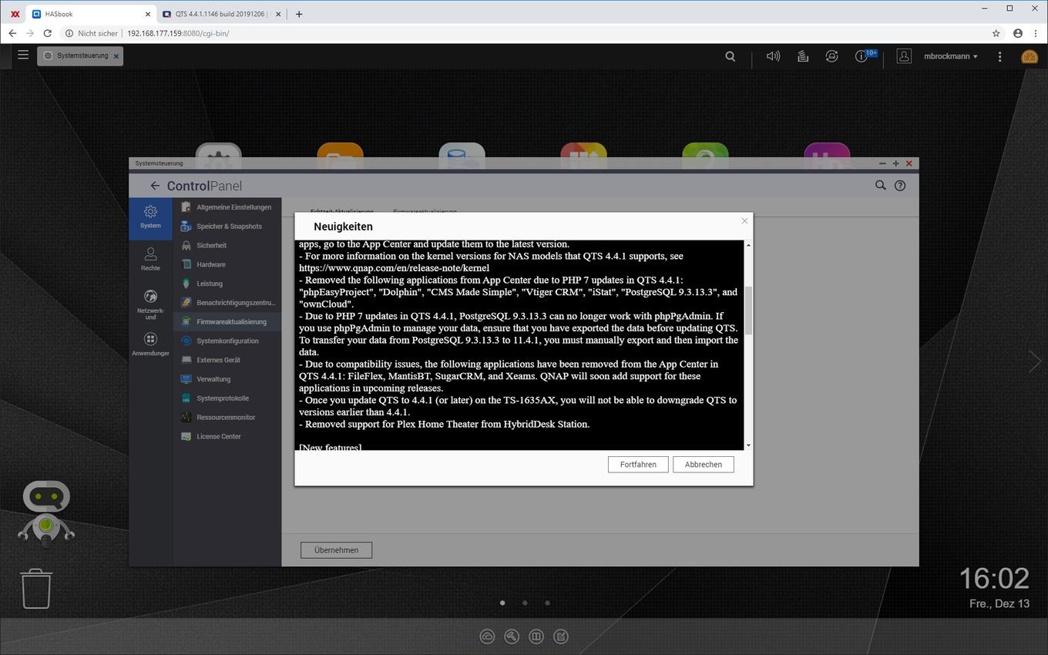Open Externes Gerät settings

pyautogui.click(x=227, y=360)
